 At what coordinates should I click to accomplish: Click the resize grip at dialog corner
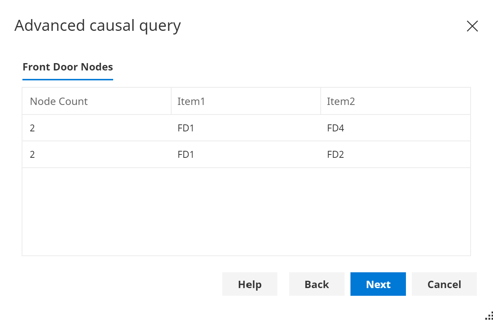(489, 316)
